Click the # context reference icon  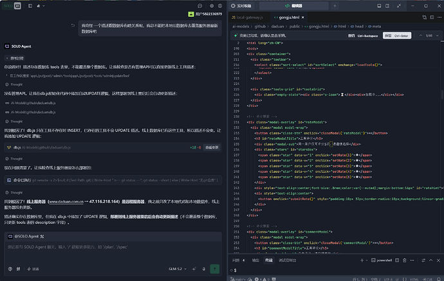point(18,269)
